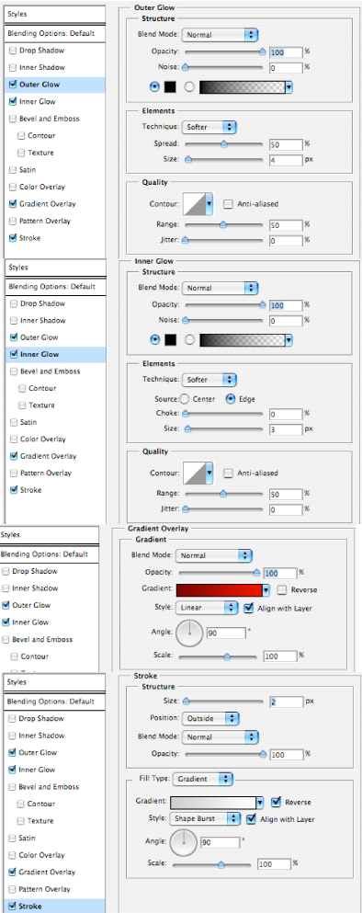The width and height of the screenshot is (362, 913).
Task: Open Blend Mode dropdown in Outer Glow
Action: coord(220,35)
